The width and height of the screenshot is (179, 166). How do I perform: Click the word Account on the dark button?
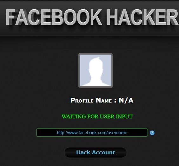click(103, 152)
